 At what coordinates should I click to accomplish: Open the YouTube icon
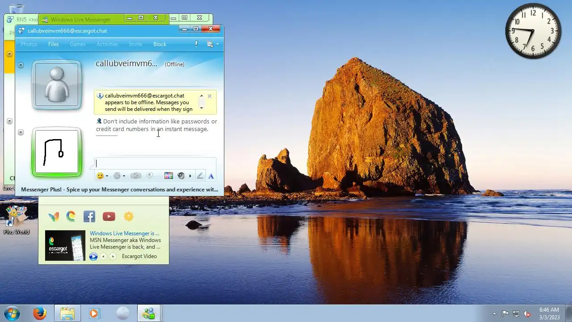coord(109,216)
